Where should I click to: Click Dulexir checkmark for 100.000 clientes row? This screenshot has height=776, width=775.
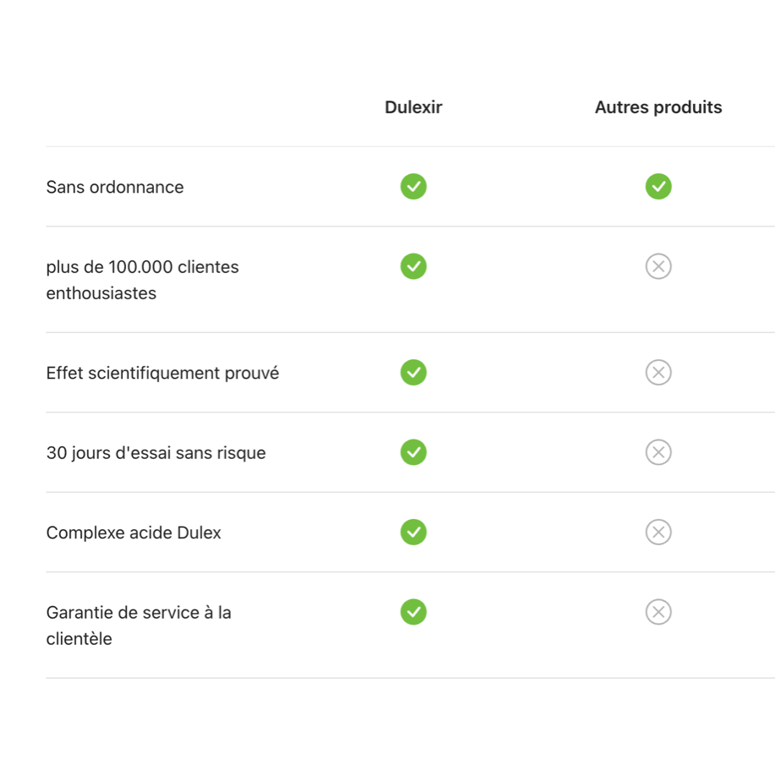coord(414,266)
